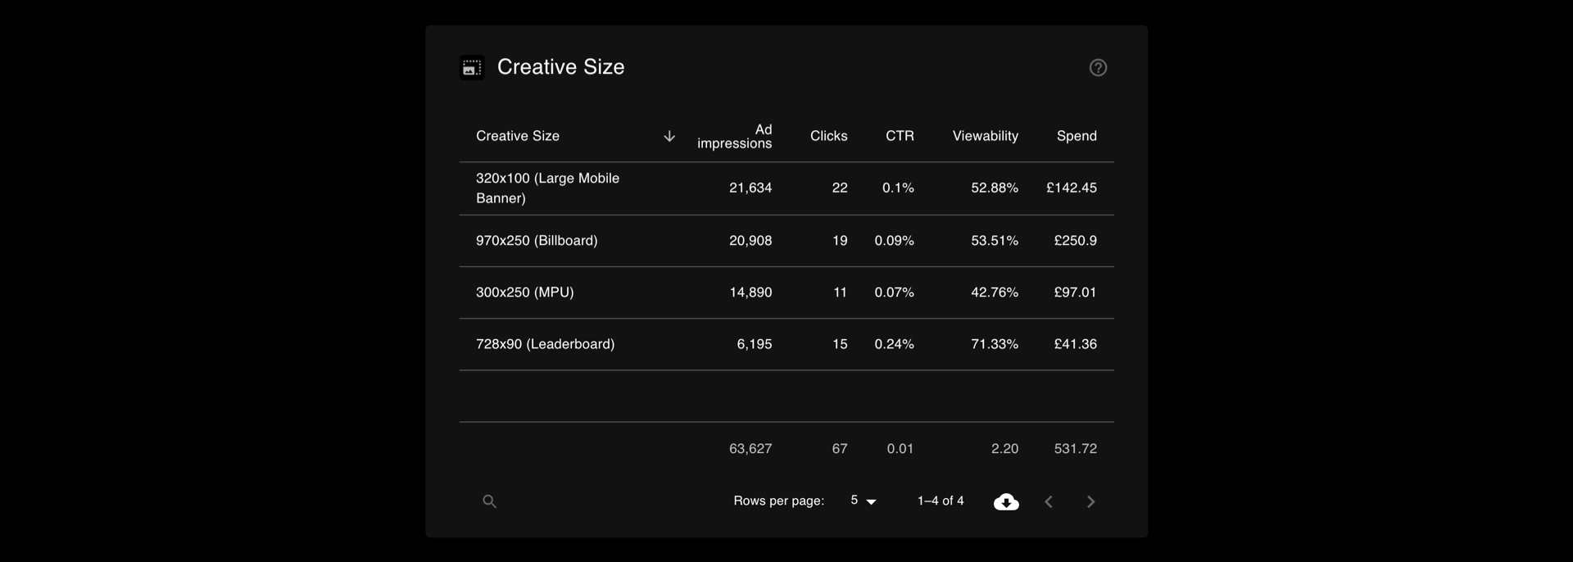
Task: Click the 1–4 of 4 pagination label
Action: coord(941,501)
